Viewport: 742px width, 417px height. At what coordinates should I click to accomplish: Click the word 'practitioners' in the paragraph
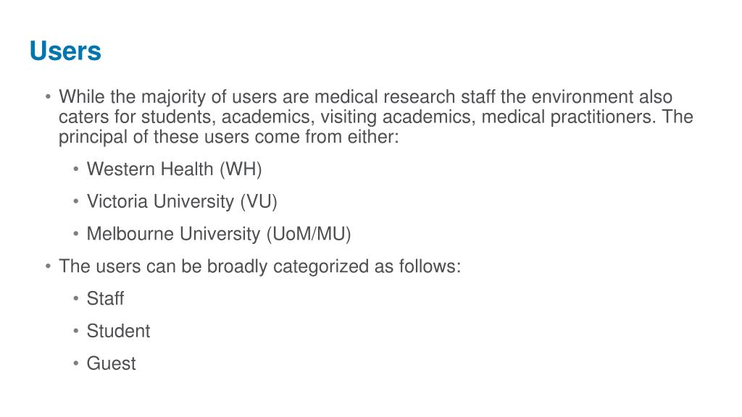pos(603,117)
